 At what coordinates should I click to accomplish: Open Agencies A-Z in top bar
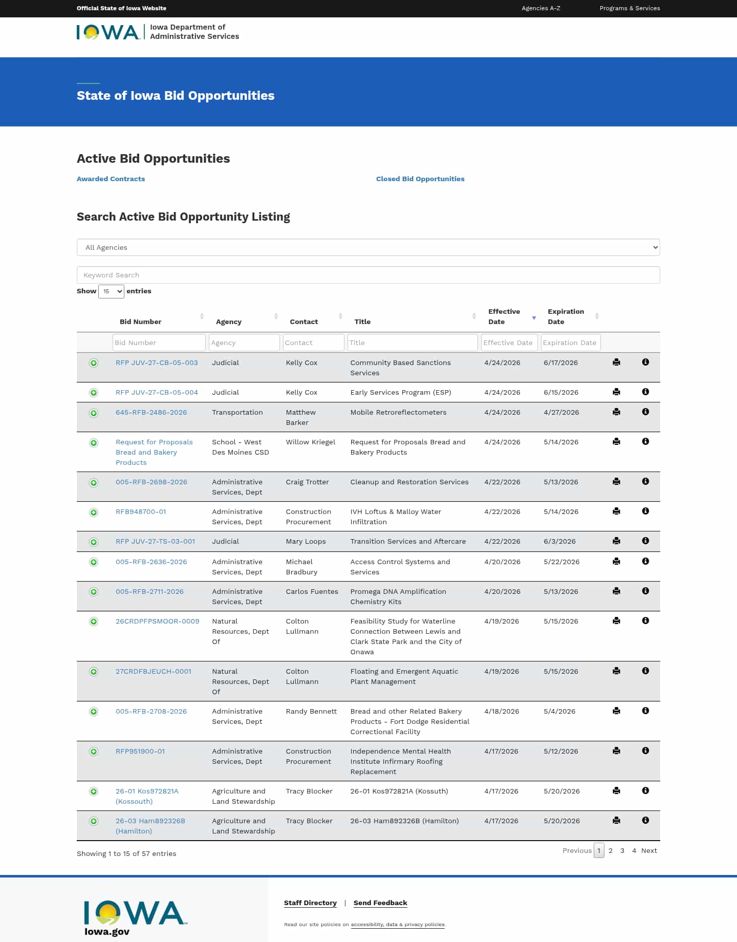[x=540, y=8]
